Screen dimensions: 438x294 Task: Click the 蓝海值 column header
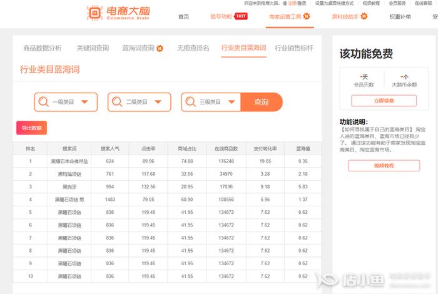tap(303, 148)
